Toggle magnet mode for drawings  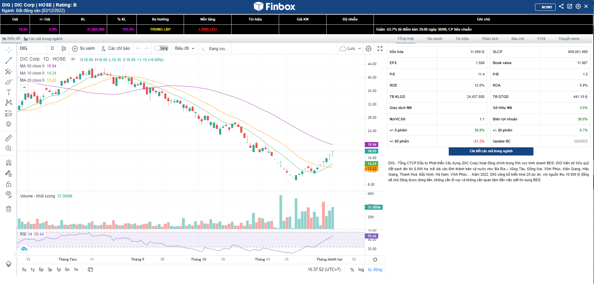[x=9, y=163]
